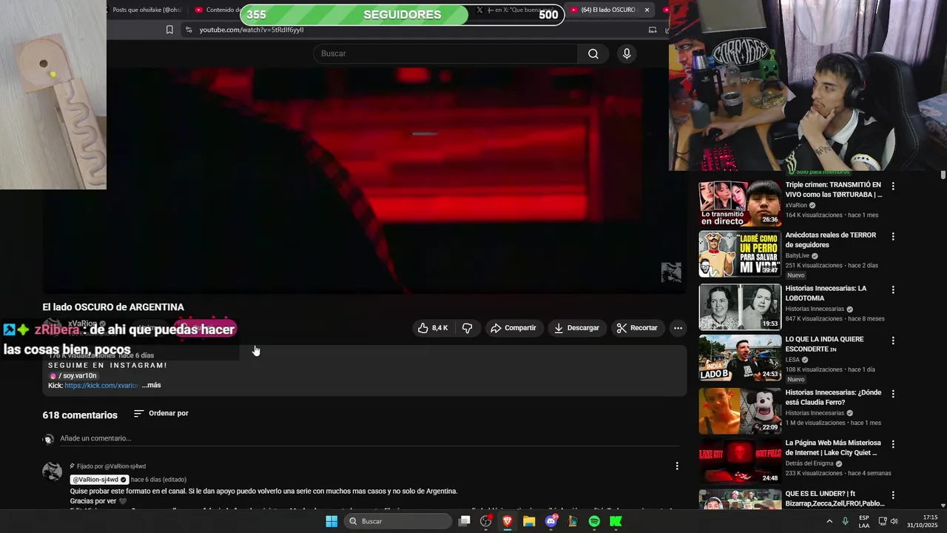Image resolution: width=947 pixels, height=533 pixels.
Task: Like the video with thumbs up
Action: [432, 328]
